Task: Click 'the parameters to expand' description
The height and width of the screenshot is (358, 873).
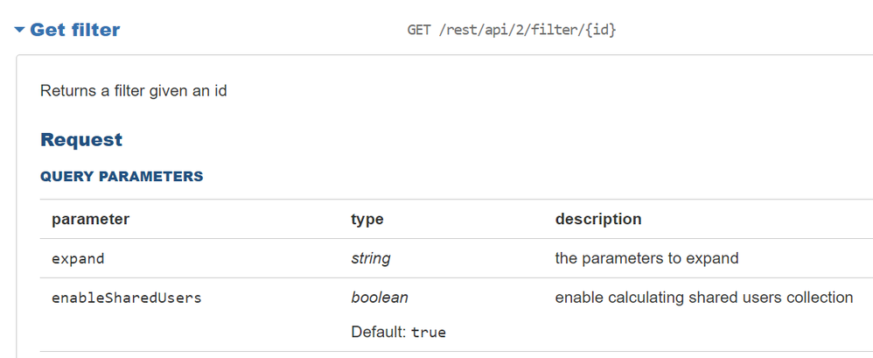Action: tap(646, 258)
